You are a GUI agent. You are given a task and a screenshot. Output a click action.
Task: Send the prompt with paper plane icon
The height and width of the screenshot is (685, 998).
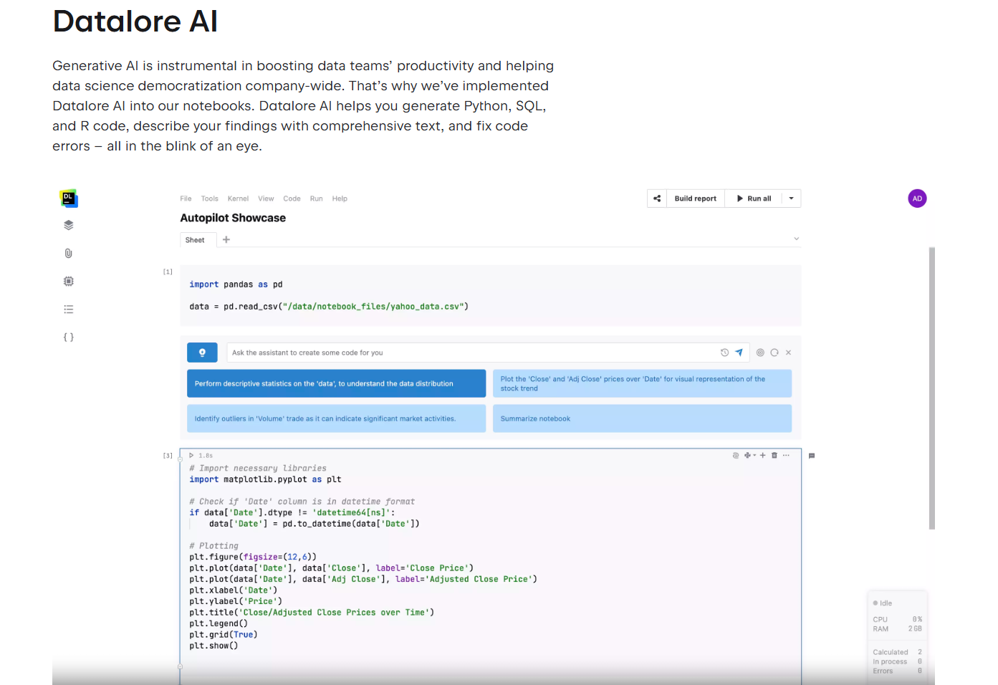point(739,353)
